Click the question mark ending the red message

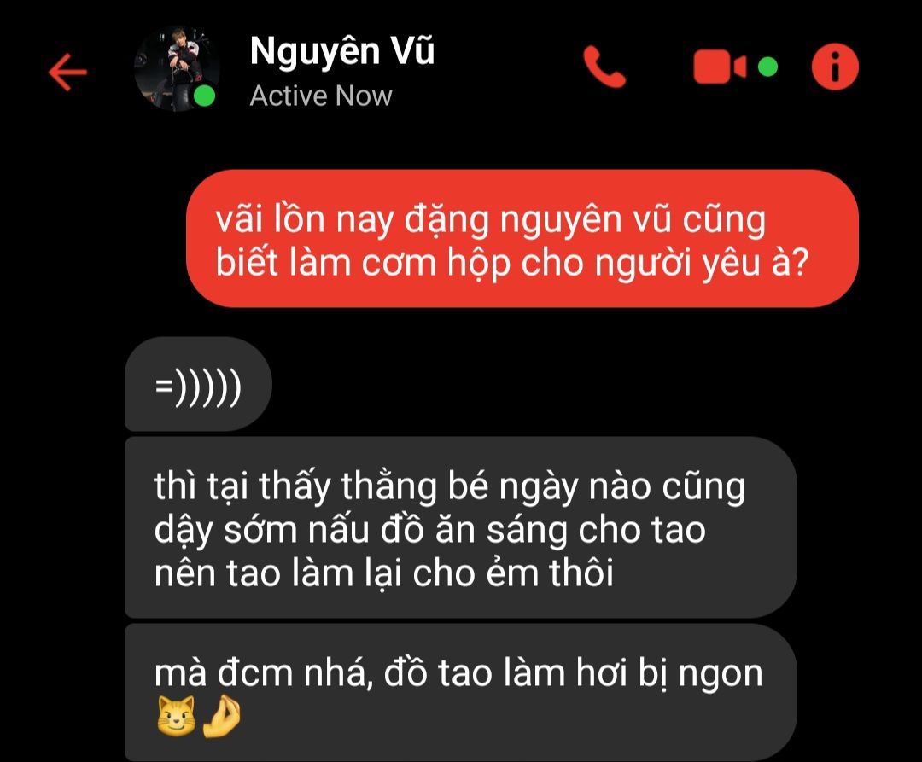(x=800, y=263)
